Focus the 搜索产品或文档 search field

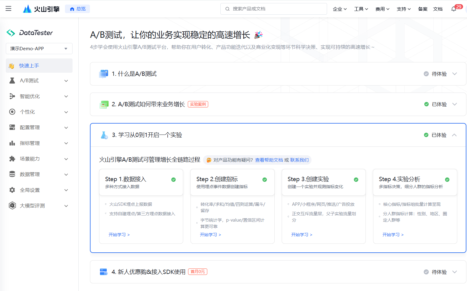click(274, 9)
